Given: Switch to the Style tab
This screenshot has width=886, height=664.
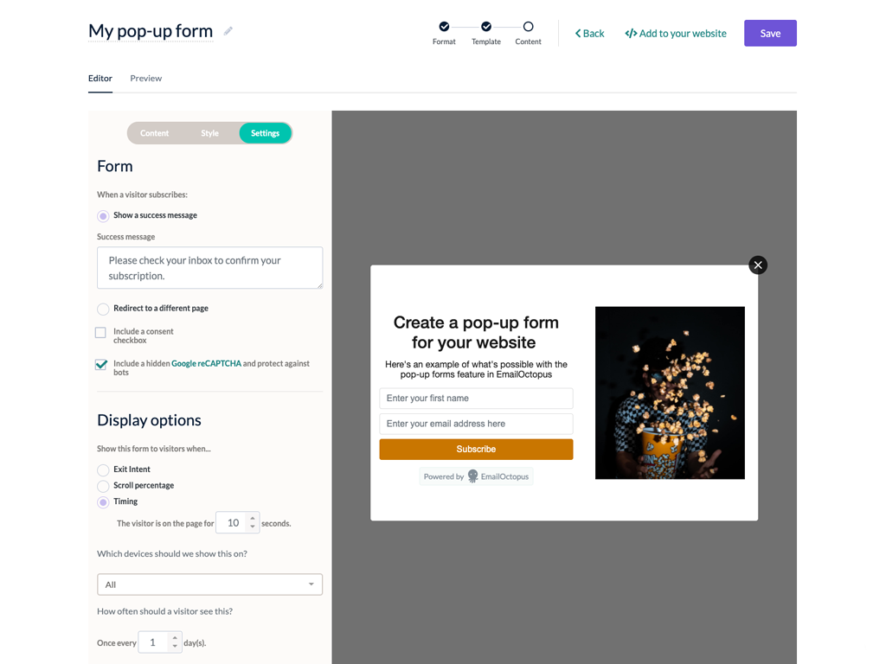Looking at the screenshot, I should tap(209, 133).
